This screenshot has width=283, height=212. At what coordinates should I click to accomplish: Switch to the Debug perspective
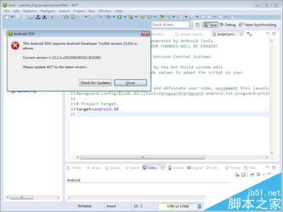[228, 25]
